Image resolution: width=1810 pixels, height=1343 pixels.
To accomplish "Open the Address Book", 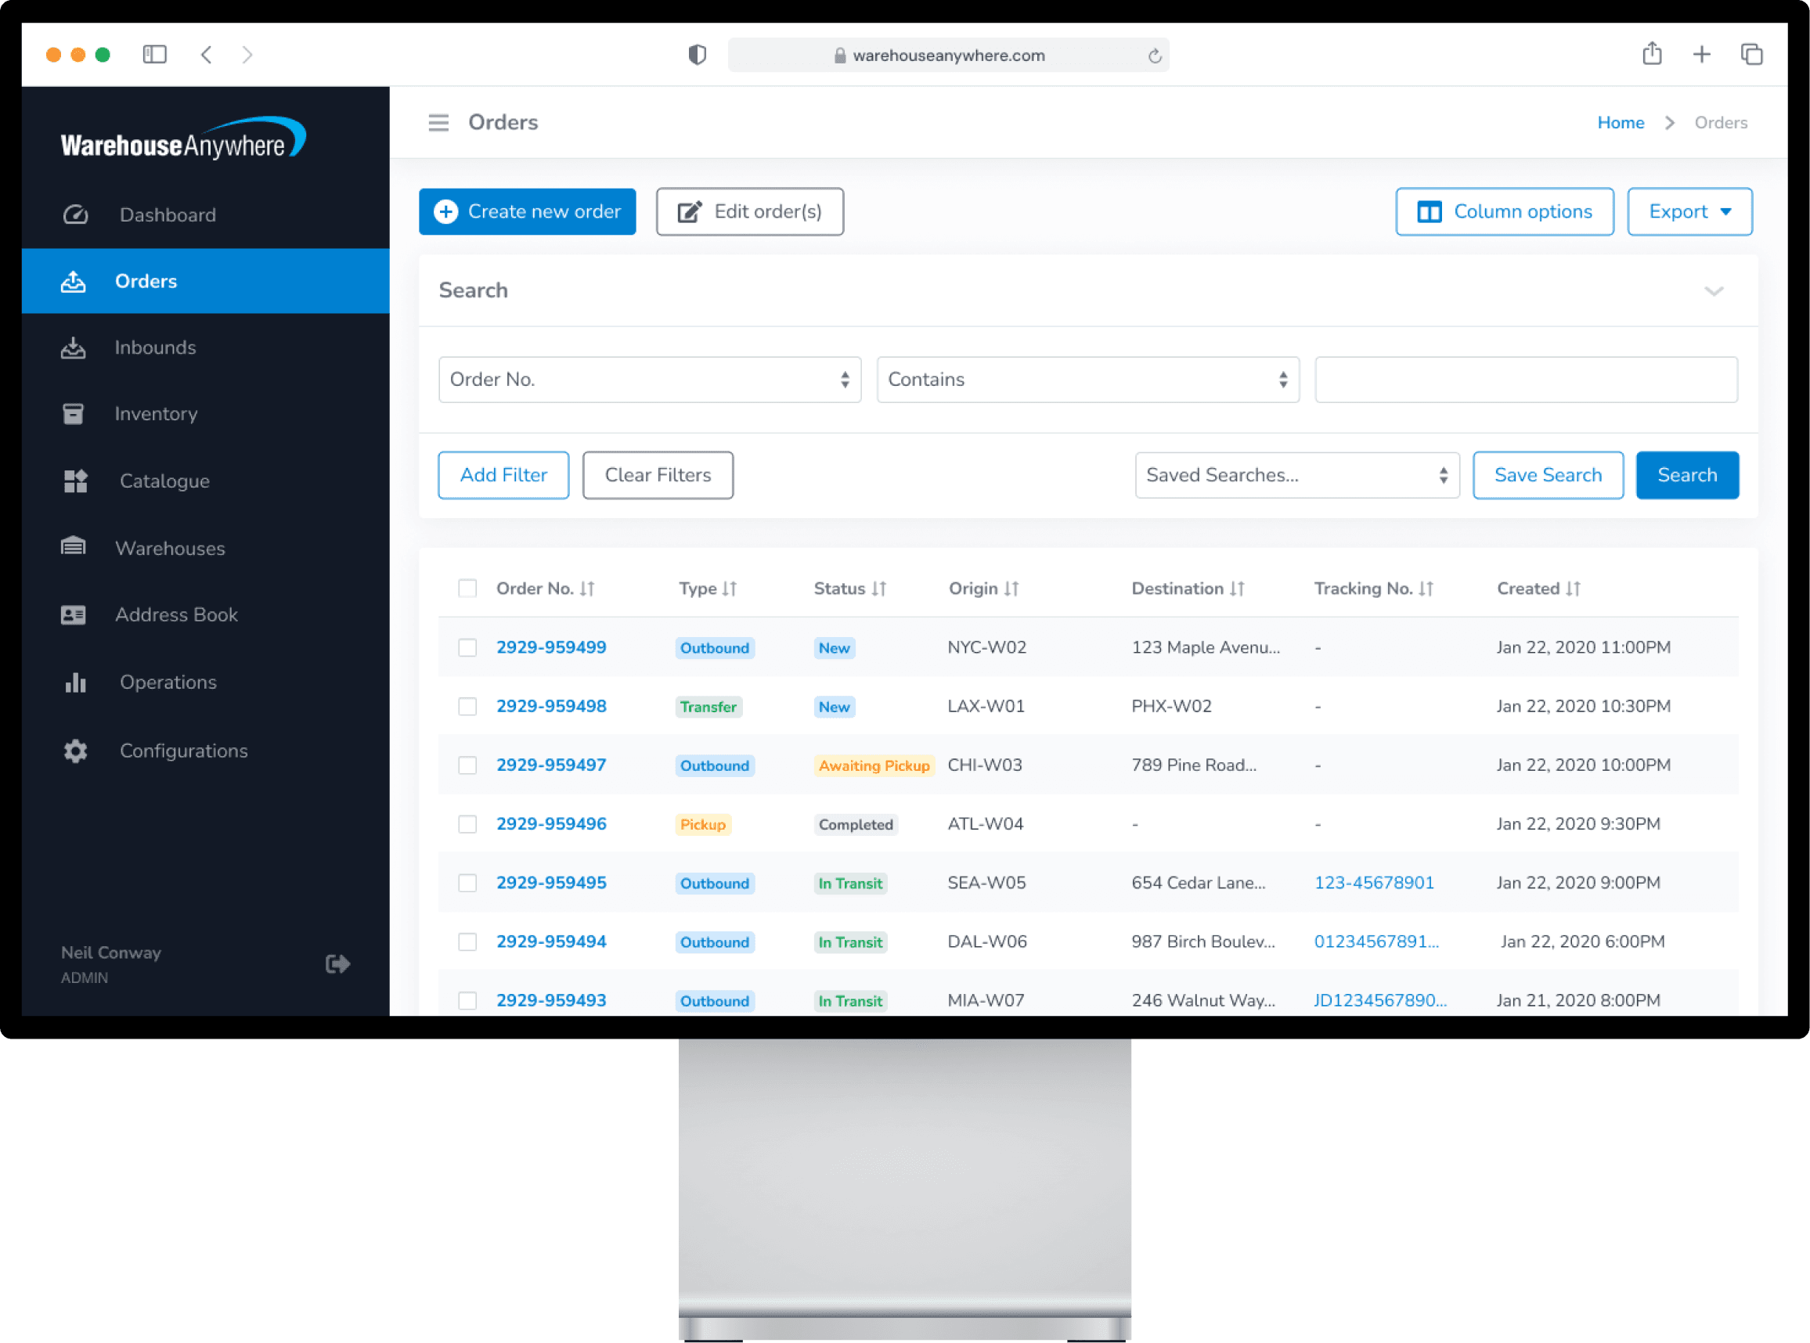I will pos(176,614).
